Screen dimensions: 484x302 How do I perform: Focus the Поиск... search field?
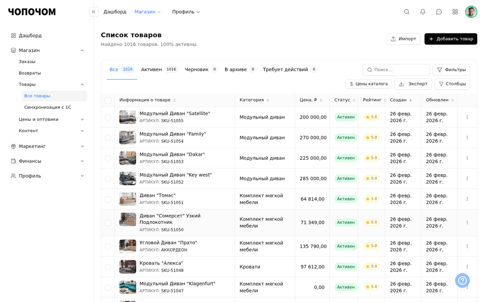coord(396,70)
